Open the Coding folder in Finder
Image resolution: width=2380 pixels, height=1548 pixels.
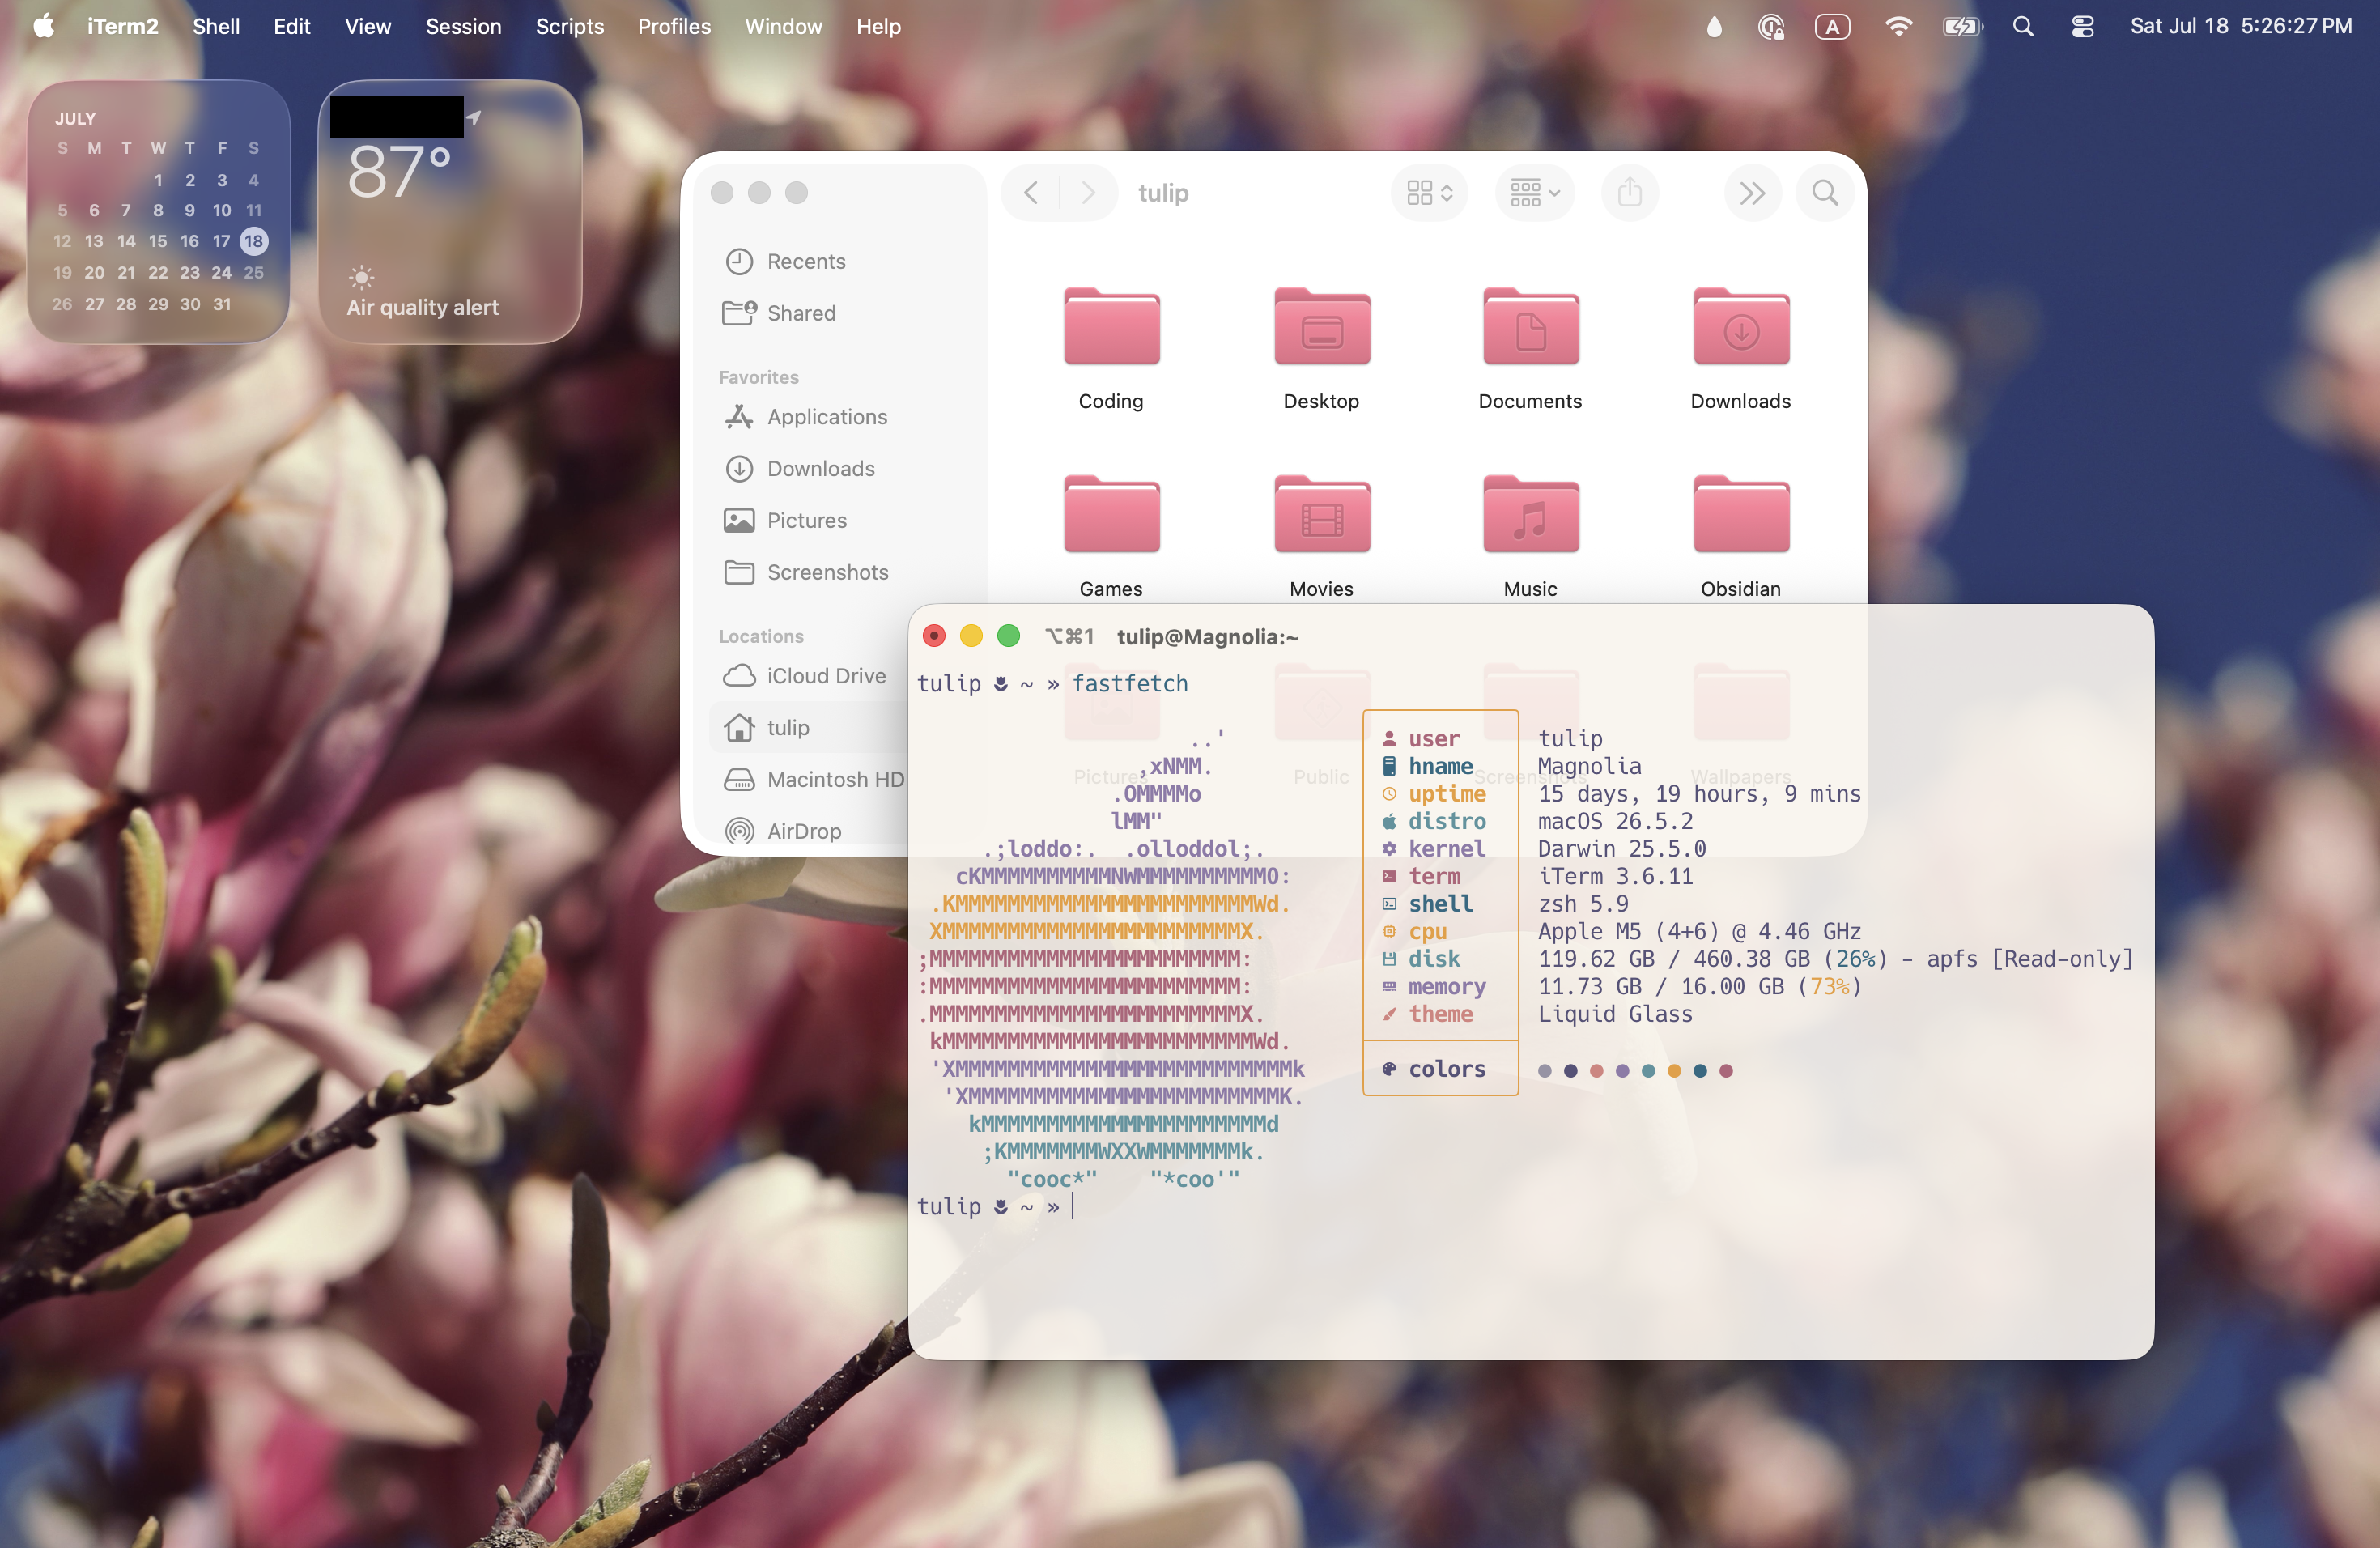pyautogui.click(x=1111, y=327)
